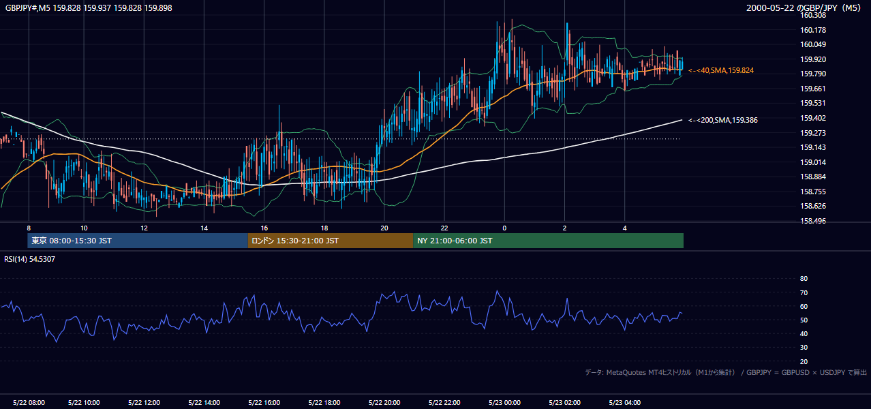Click the 5/22 22:00 date label
Screen dimensions: 871x409
coord(444,403)
